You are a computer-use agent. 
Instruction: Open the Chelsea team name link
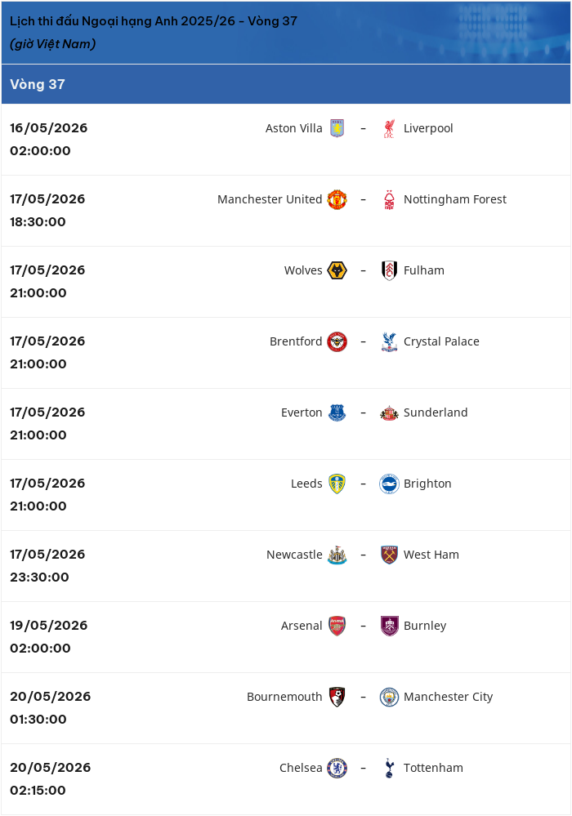pyautogui.click(x=301, y=768)
